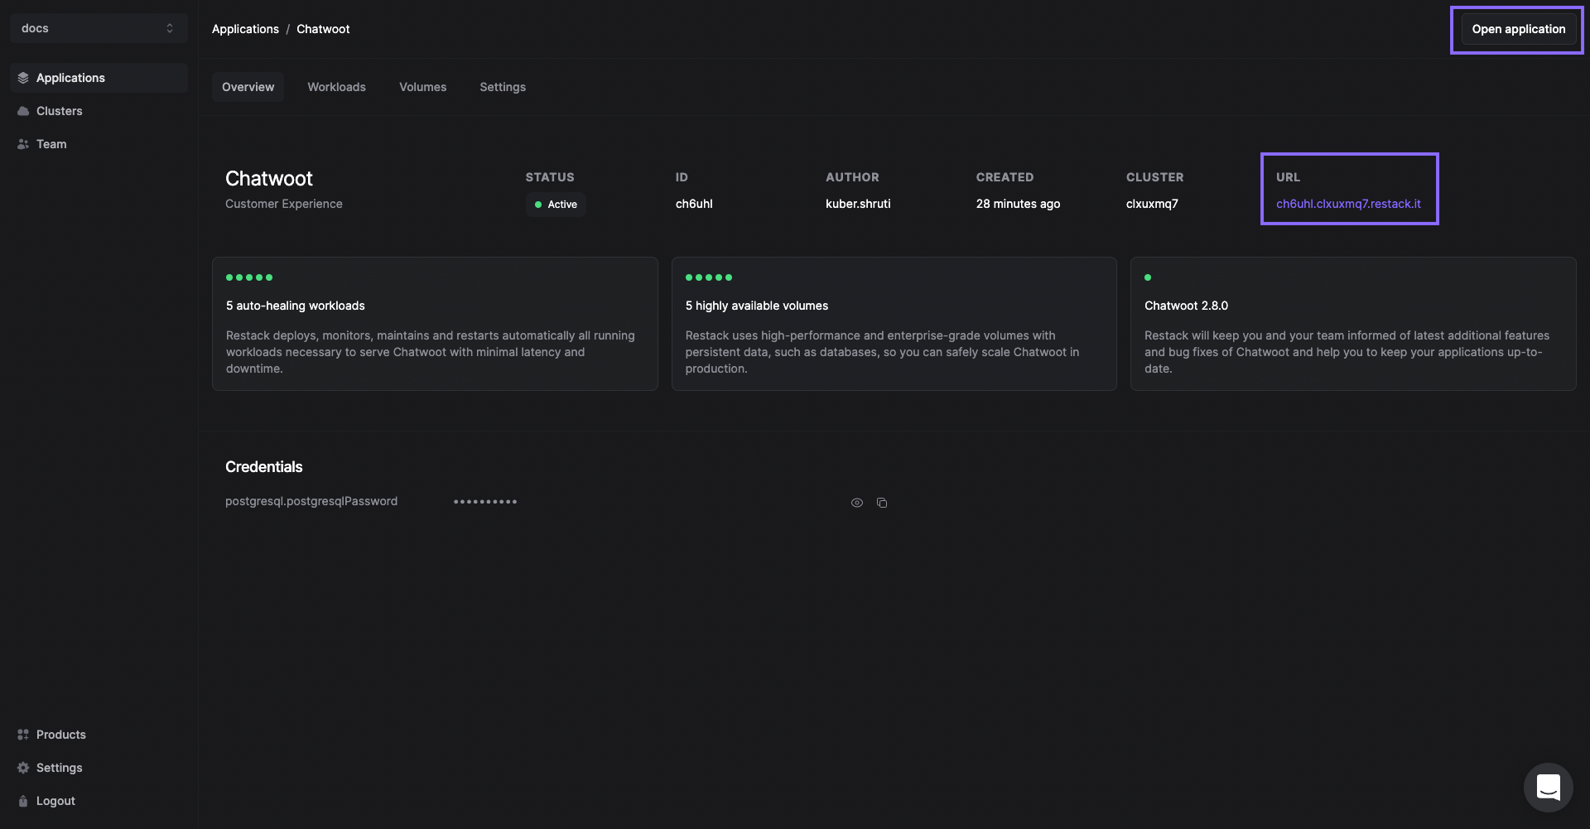Go to Applications in the breadcrumb

(245, 29)
